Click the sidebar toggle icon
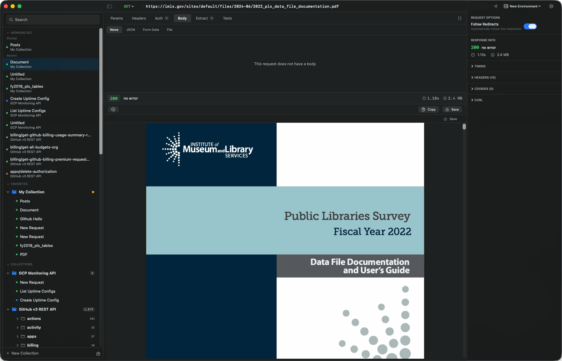 click(109, 6)
